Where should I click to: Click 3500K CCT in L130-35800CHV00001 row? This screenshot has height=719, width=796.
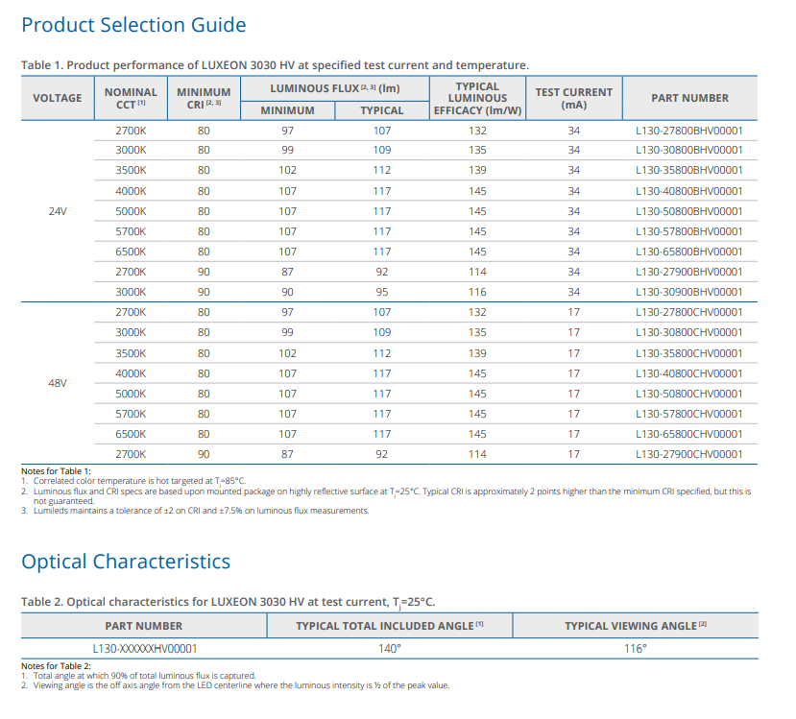[131, 353]
